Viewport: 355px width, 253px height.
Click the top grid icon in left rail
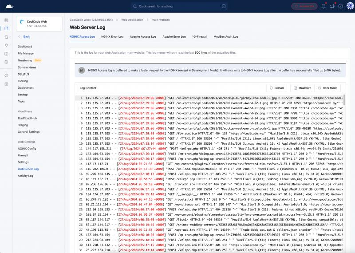[x=6, y=20]
